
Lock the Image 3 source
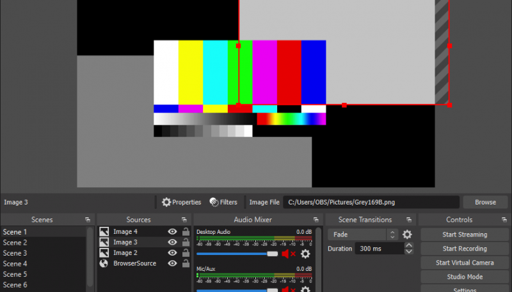coord(186,242)
